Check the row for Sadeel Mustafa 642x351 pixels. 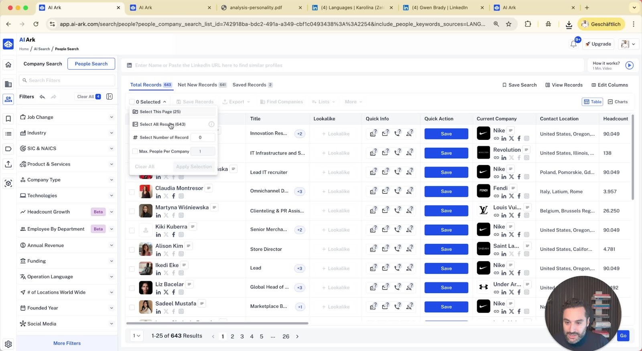[132, 307]
